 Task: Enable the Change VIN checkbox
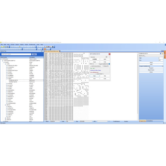[x=103, y=66]
